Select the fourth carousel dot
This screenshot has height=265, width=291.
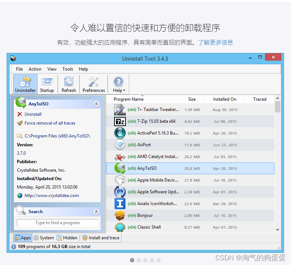tap(152, 260)
